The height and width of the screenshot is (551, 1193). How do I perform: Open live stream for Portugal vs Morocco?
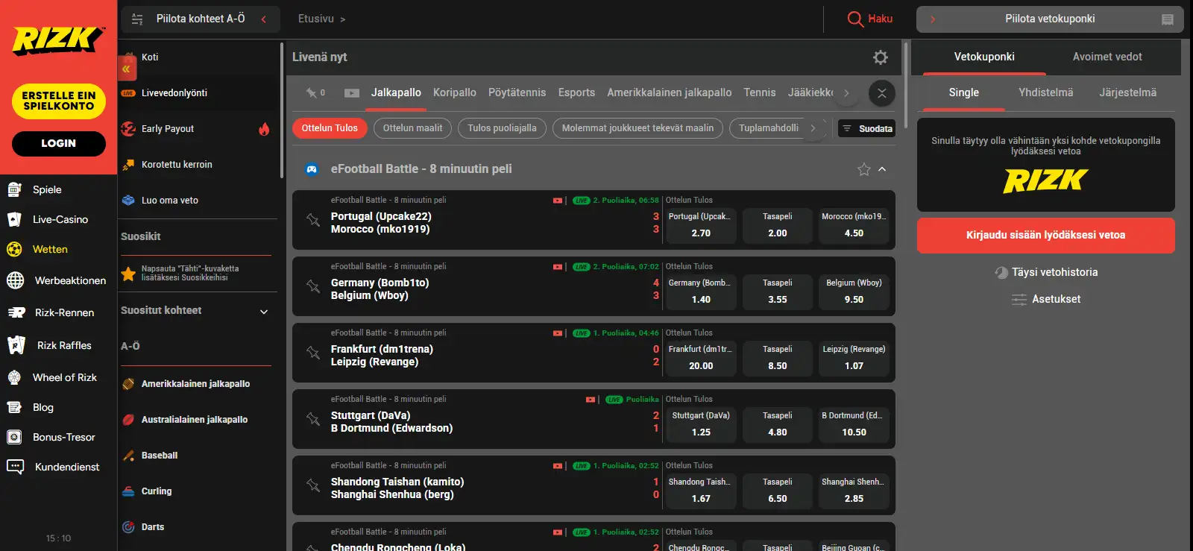tap(558, 201)
